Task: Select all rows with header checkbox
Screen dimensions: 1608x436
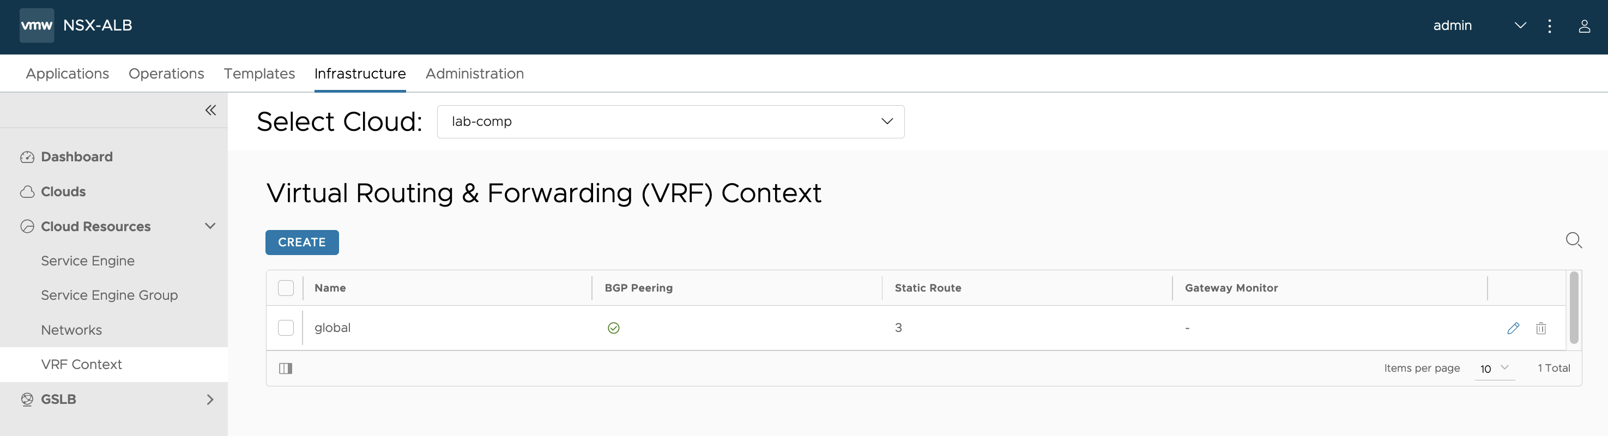Action: pyautogui.click(x=286, y=288)
